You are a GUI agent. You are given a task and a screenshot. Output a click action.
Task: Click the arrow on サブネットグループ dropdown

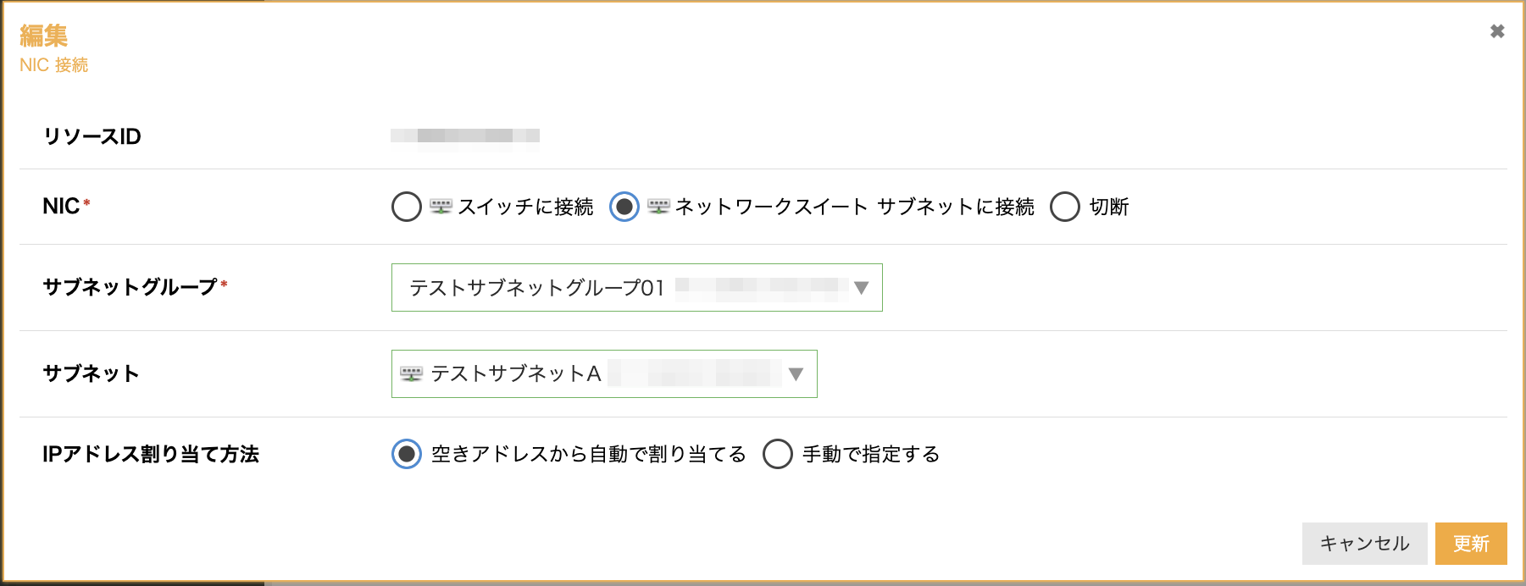click(x=862, y=288)
